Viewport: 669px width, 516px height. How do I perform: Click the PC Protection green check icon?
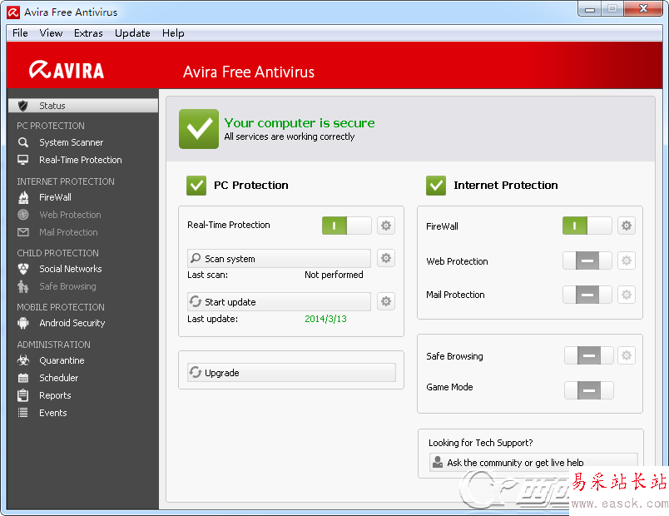[196, 186]
